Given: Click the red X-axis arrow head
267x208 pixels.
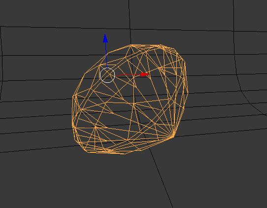Looking at the screenshot, I should coord(144,74).
